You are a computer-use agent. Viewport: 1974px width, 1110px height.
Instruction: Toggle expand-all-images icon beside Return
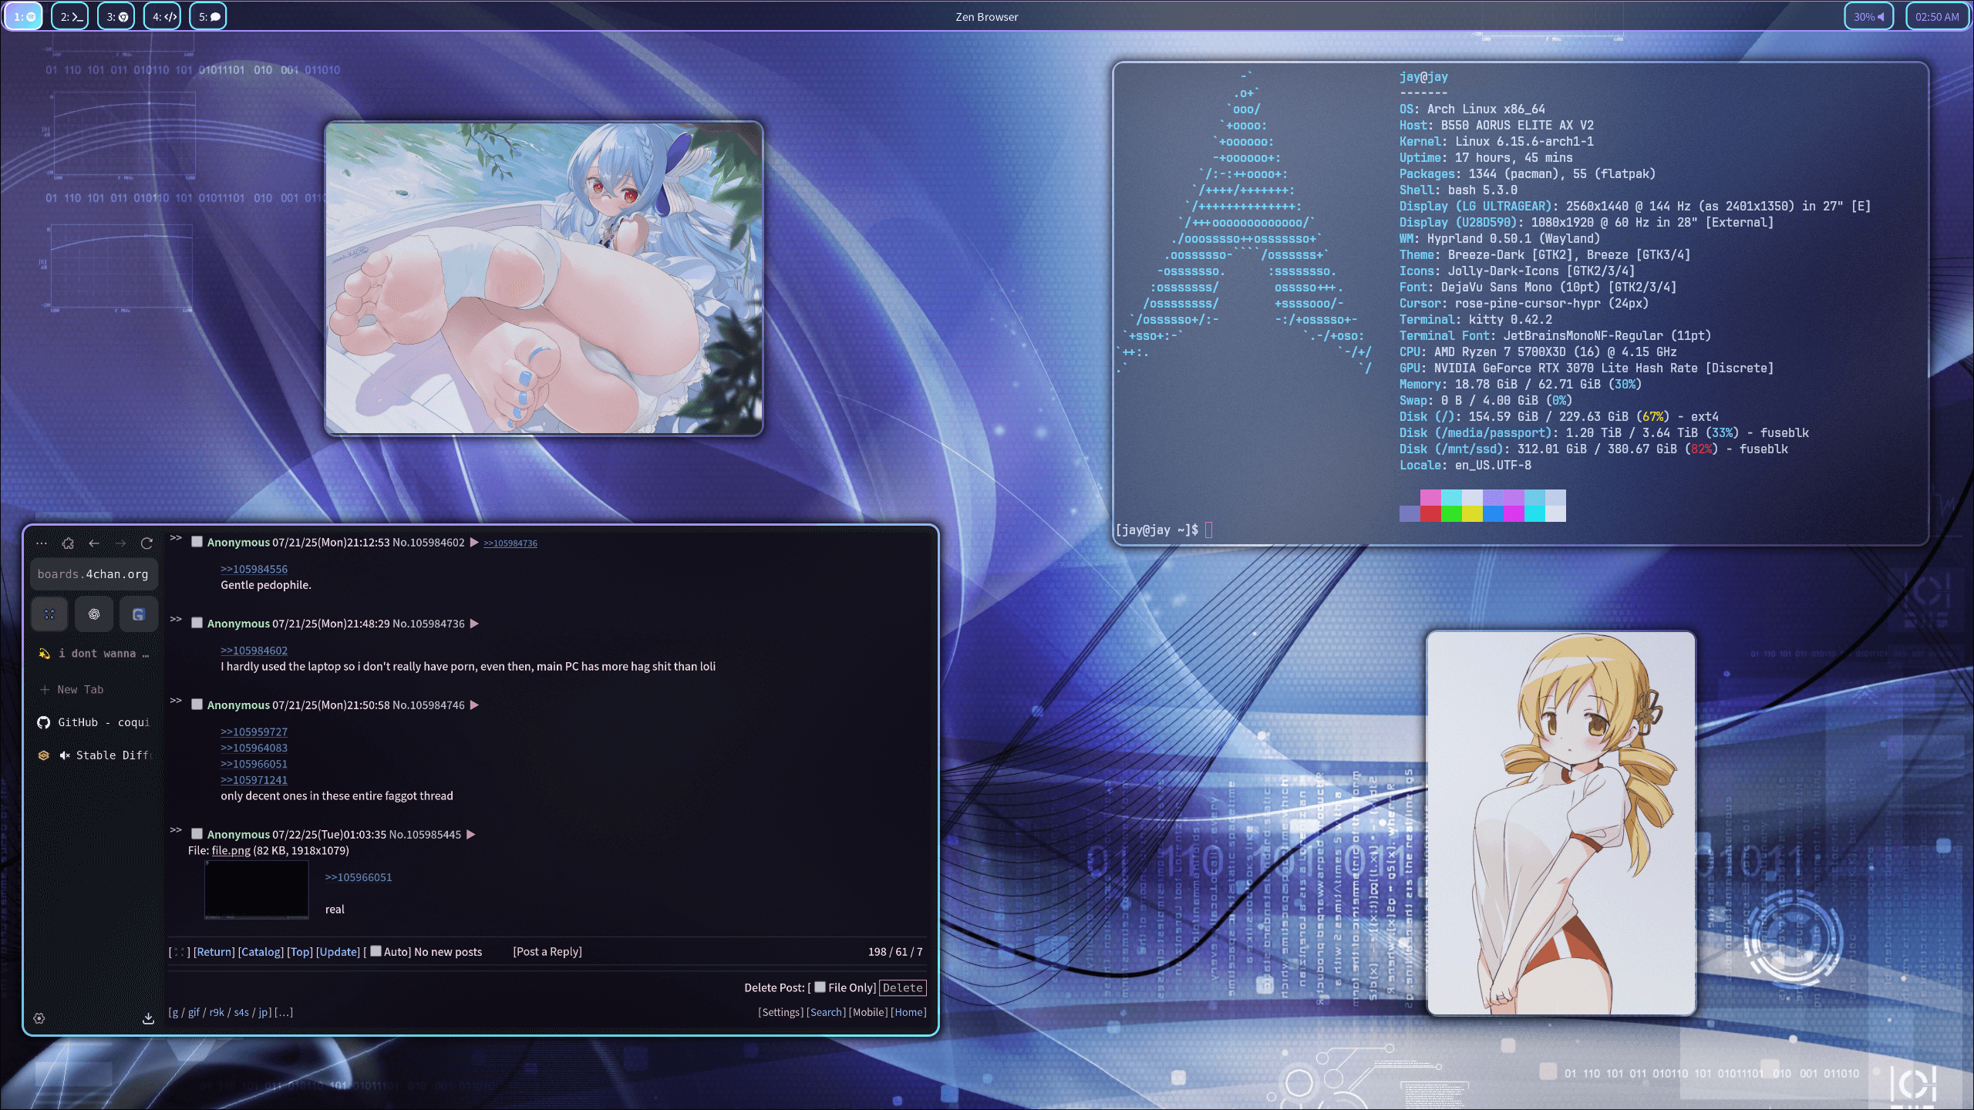179,952
